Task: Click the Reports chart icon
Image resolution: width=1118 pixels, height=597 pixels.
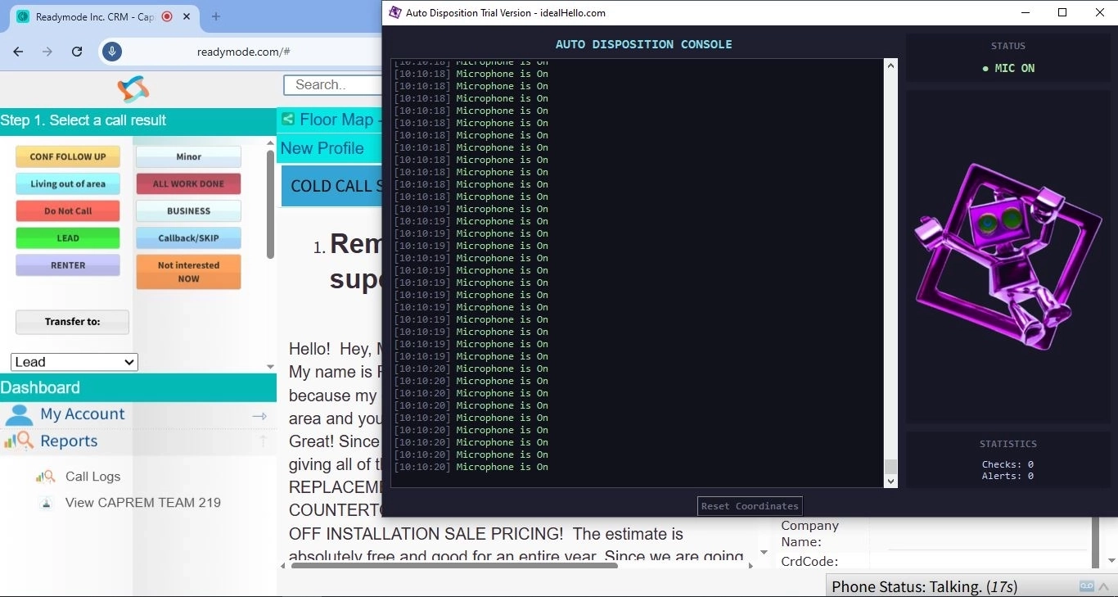Action: pyautogui.click(x=19, y=441)
